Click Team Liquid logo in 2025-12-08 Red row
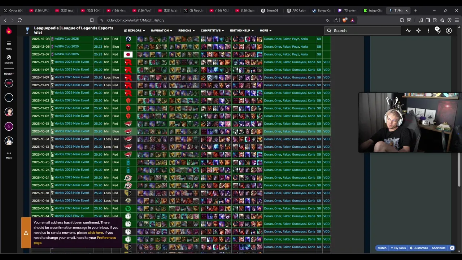 (x=128, y=39)
